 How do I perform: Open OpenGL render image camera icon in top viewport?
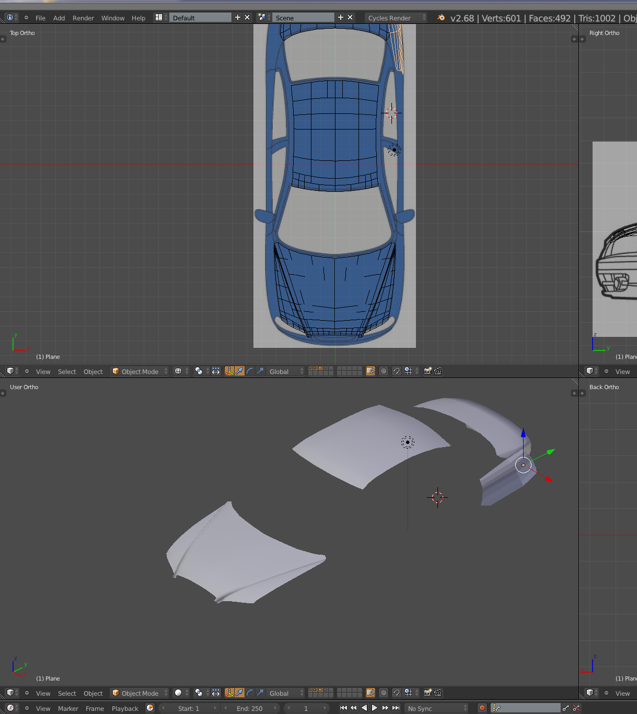pos(427,371)
